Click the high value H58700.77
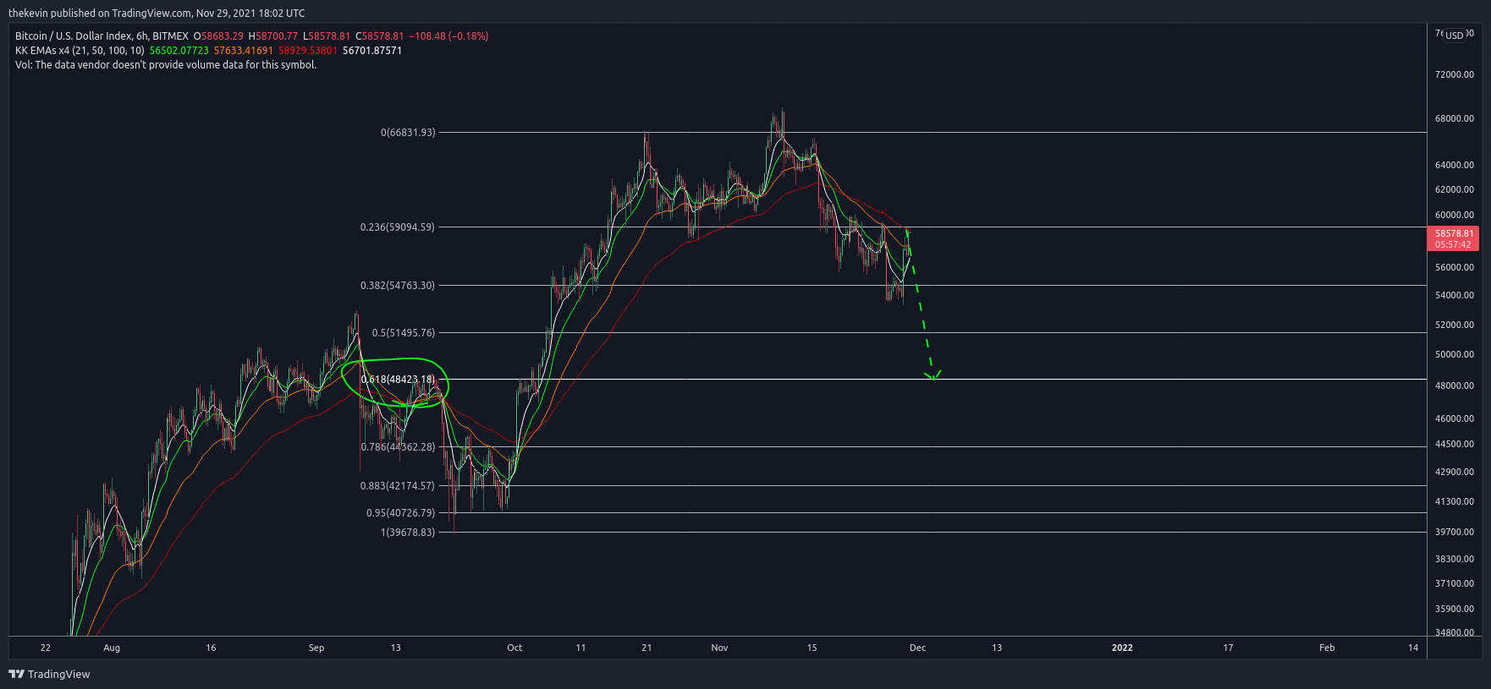1491x689 pixels. pos(272,36)
